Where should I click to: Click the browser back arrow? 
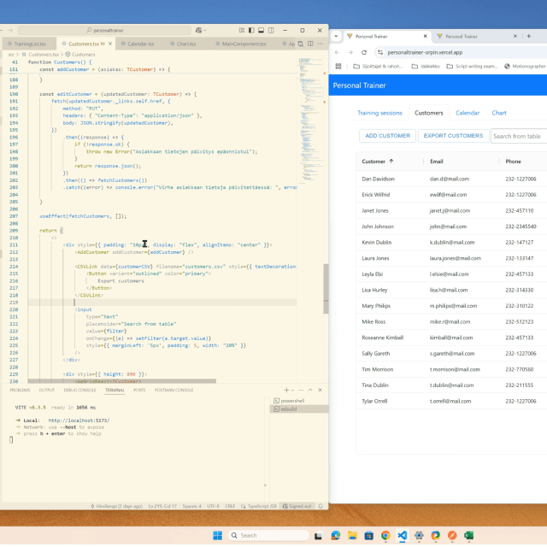click(338, 52)
